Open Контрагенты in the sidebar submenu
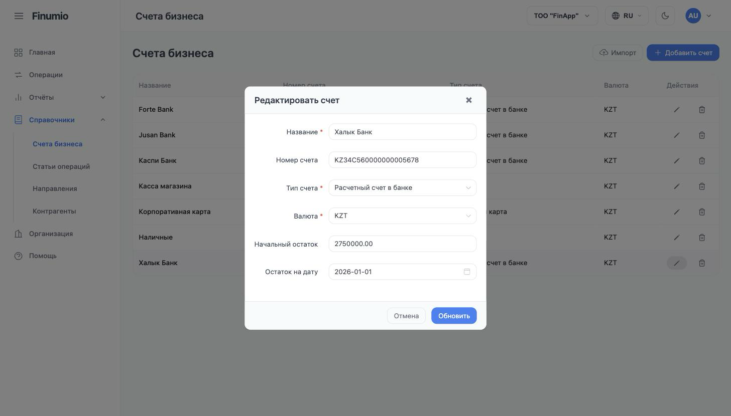This screenshot has height=416, width=731. click(x=54, y=211)
